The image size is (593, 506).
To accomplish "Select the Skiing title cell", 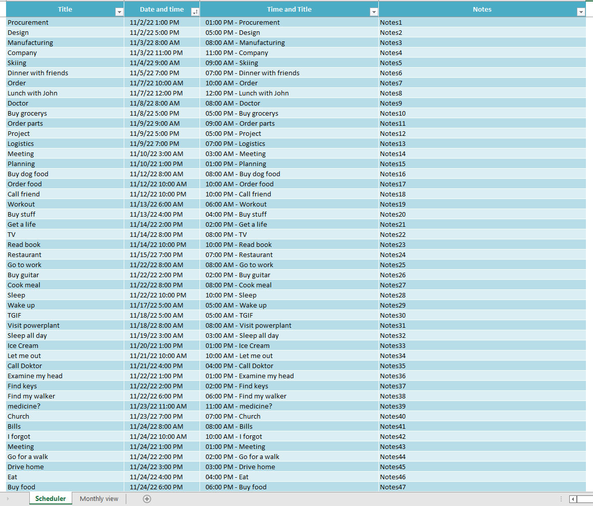I will (x=65, y=63).
